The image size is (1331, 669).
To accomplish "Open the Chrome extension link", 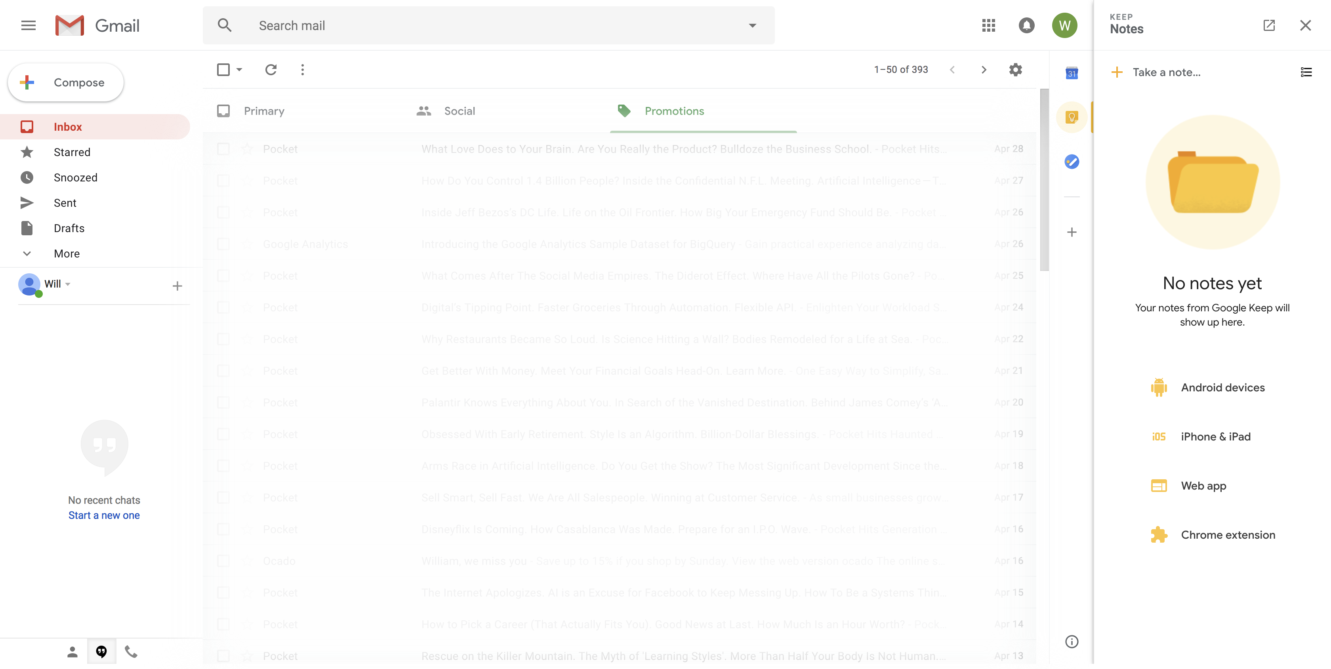I will pyautogui.click(x=1213, y=535).
